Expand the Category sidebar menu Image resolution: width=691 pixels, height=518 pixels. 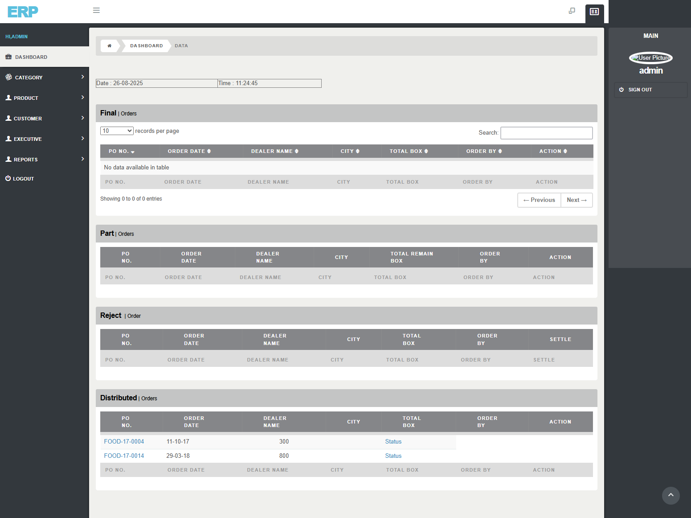[45, 78]
